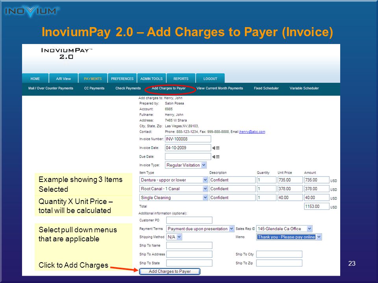The image size is (378, 283).
Task: Open the PREFERENCES tab
Action: [122, 79]
